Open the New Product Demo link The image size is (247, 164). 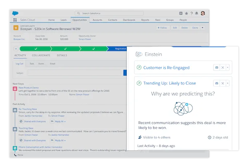pyautogui.click(x=28, y=88)
